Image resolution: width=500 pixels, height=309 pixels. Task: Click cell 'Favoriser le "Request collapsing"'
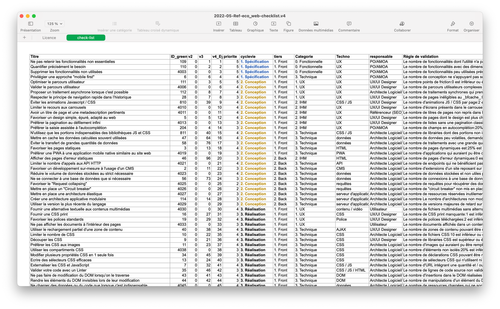100,184
